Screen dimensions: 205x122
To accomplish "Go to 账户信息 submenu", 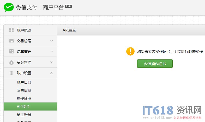I will click(x=24, y=82).
